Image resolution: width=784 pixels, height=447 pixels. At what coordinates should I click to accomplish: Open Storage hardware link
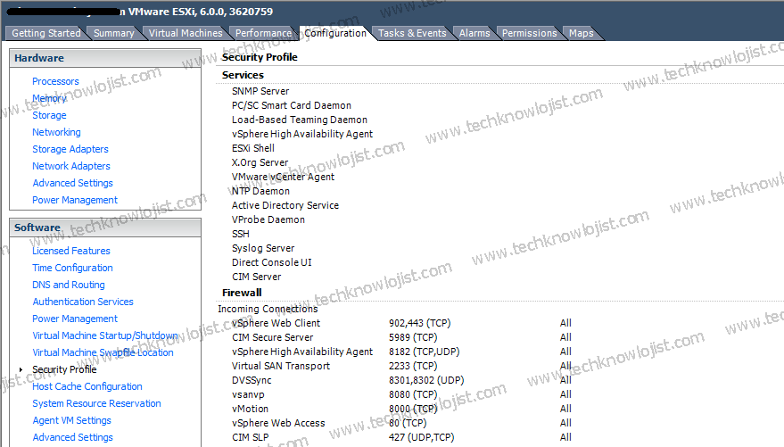pyautogui.click(x=49, y=115)
